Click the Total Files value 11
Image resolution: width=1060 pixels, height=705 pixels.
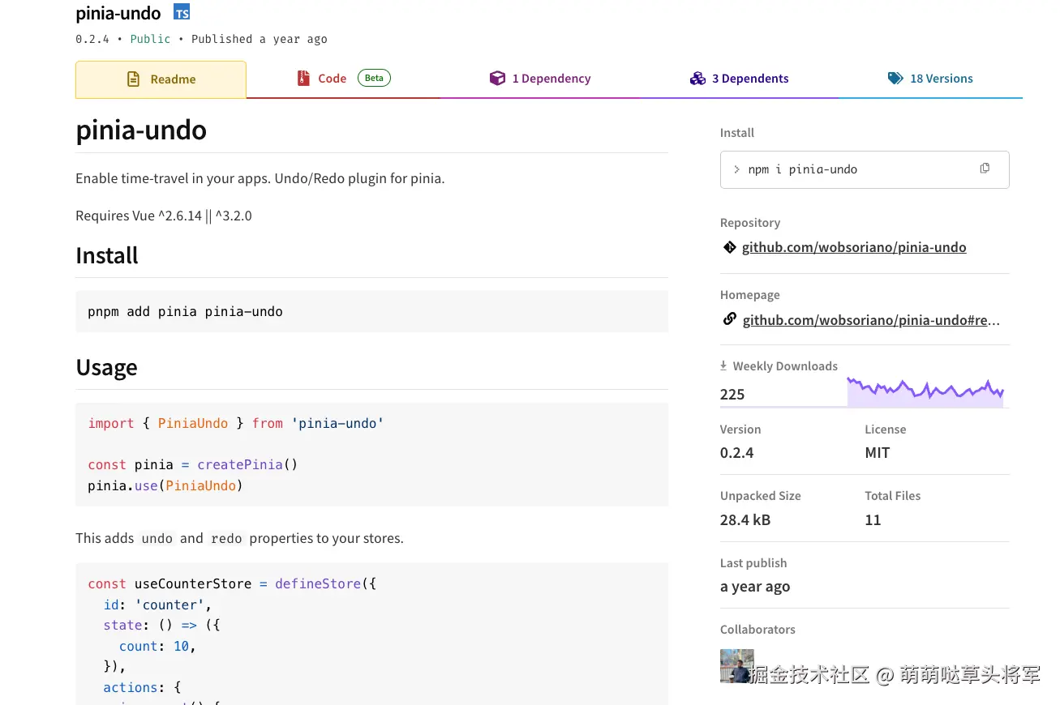pyautogui.click(x=873, y=519)
